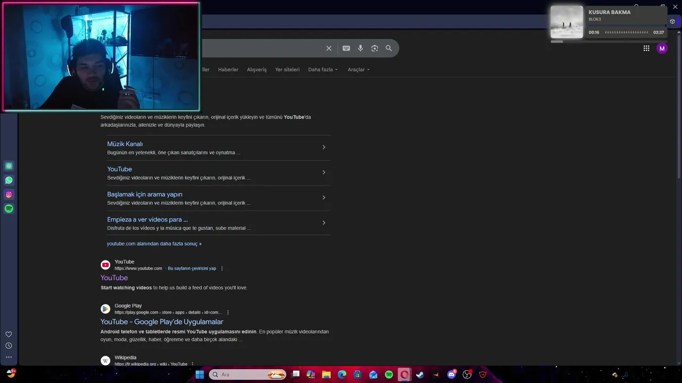
Task: Open the Google account avatar M
Action: click(662, 48)
